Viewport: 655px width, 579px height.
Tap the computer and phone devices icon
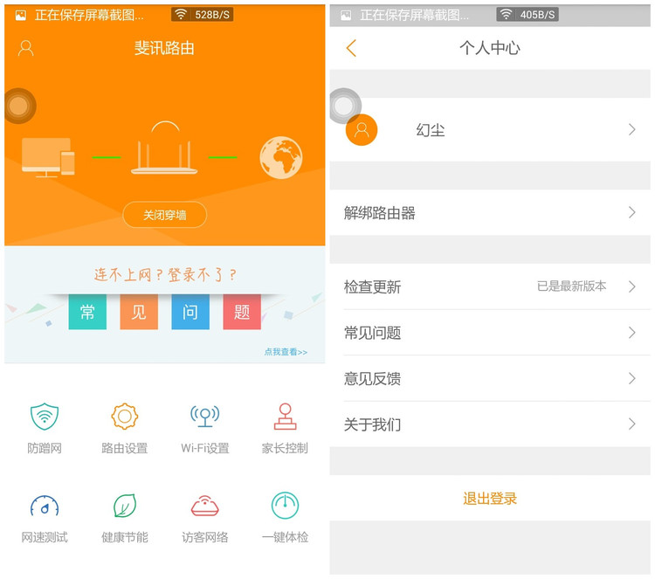click(x=48, y=157)
